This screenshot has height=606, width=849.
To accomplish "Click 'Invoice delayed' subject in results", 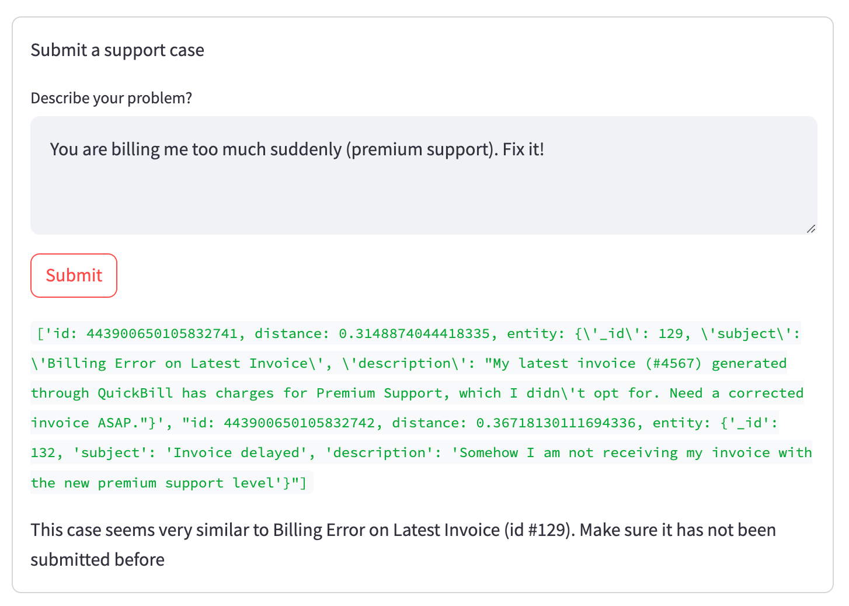I will 242,453.
